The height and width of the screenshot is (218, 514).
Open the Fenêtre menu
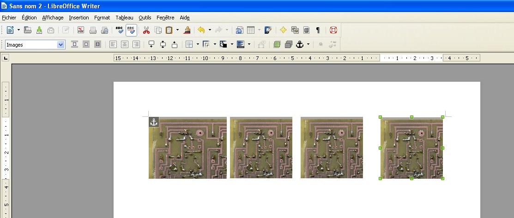(x=165, y=18)
